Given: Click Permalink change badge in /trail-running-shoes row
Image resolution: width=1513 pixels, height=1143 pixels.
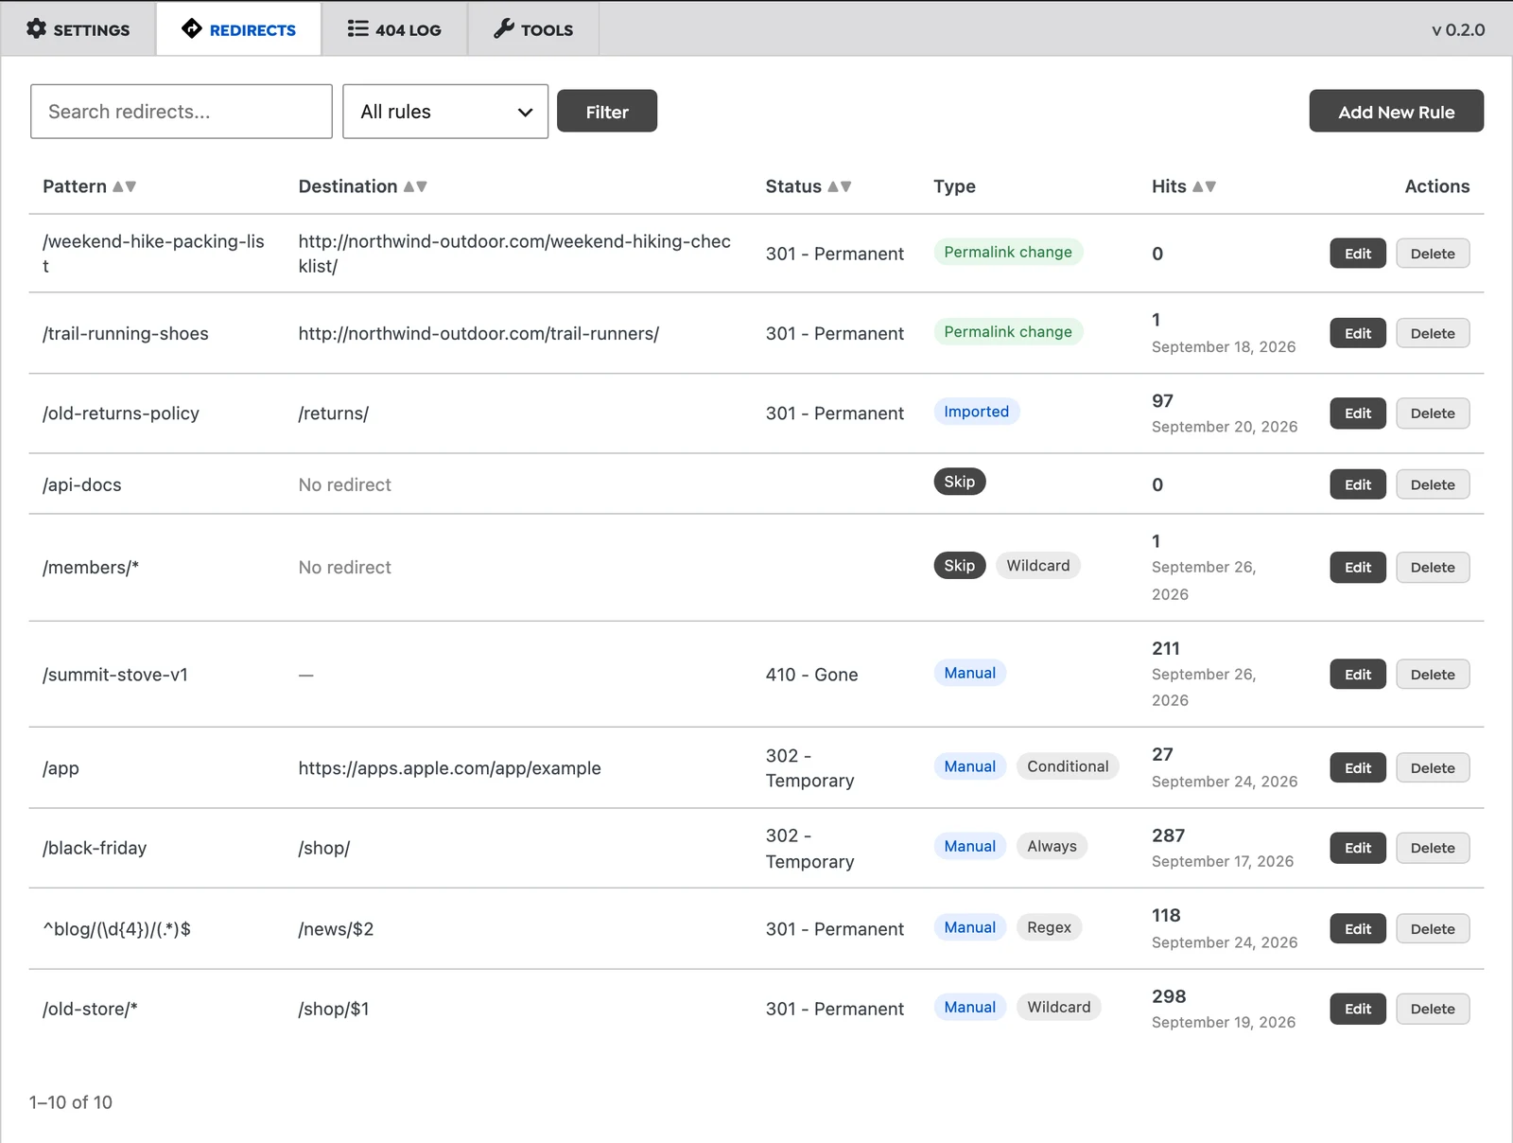Looking at the screenshot, I should [x=1008, y=331].
